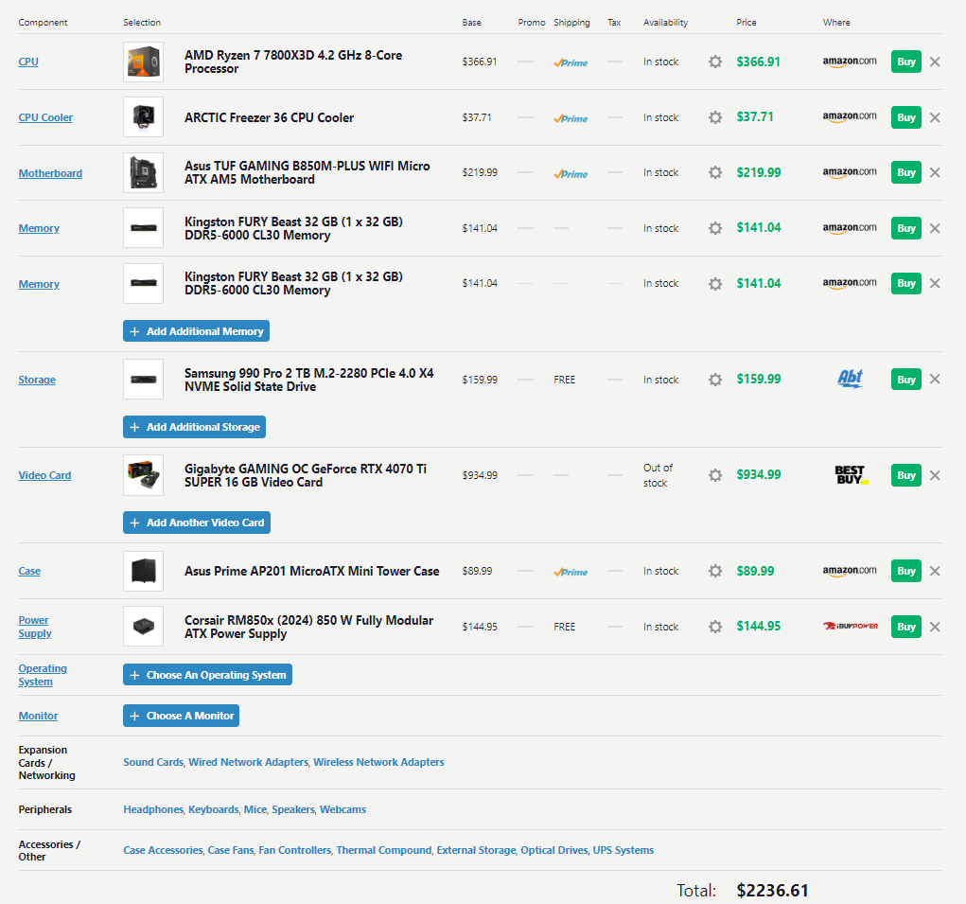Open the Power Supply component link
Viewport: 966px width, 904px height.
pos(34,627)
